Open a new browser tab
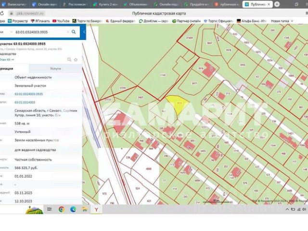This screenshot has height=231, width=308. (277, 4)
